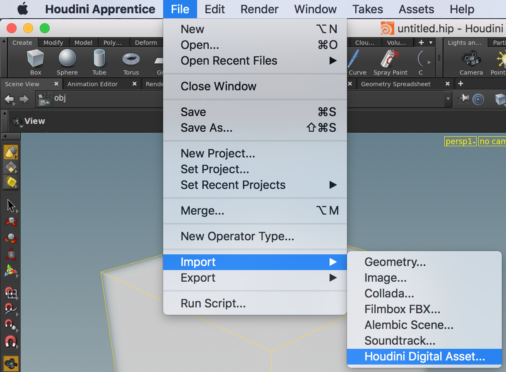Click the Box shelf tool
506x372 pixels.
click(x=36, y=62)
